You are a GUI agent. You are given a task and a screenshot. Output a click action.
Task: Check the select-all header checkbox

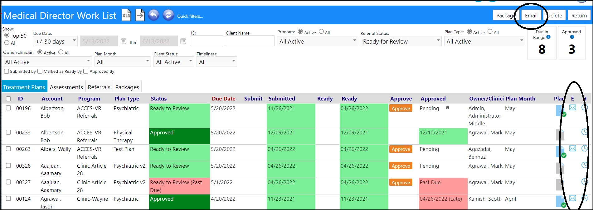pos(8,99)
